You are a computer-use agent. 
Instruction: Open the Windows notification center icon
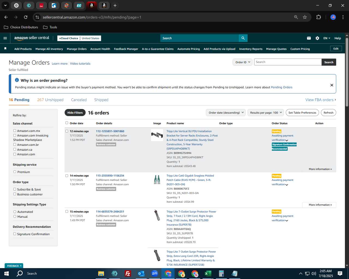coord(340,274)
